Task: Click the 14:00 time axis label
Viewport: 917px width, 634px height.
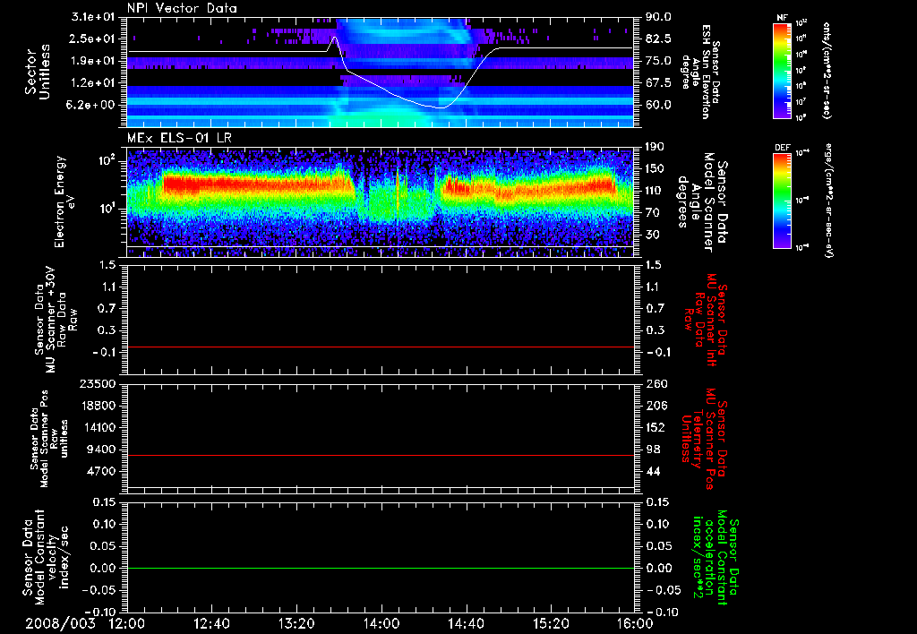Action: pyautogui.click(x=381, y=622)
